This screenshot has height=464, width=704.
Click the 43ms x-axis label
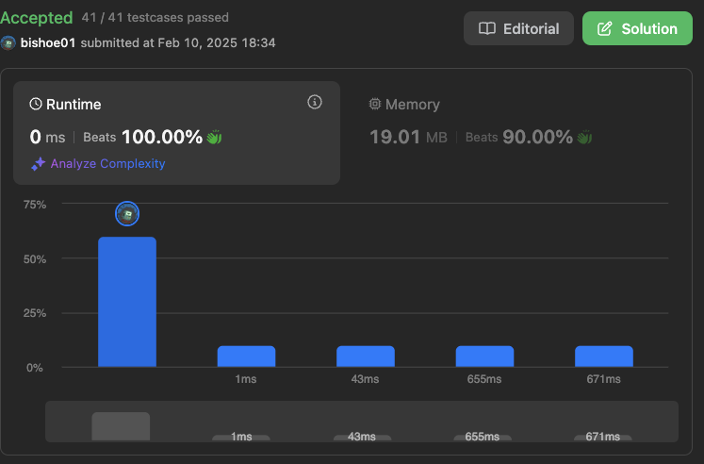pos(365,379)
